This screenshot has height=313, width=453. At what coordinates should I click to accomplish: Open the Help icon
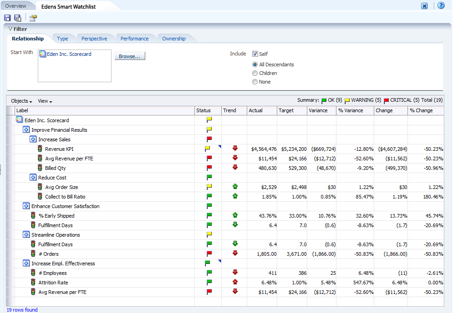(441, 6)
